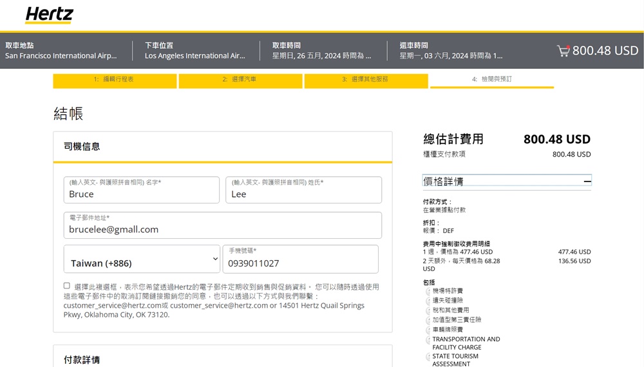644x367 pixels.
Task: Click the 報價: DEF discount text
Action: coord(438,231)
